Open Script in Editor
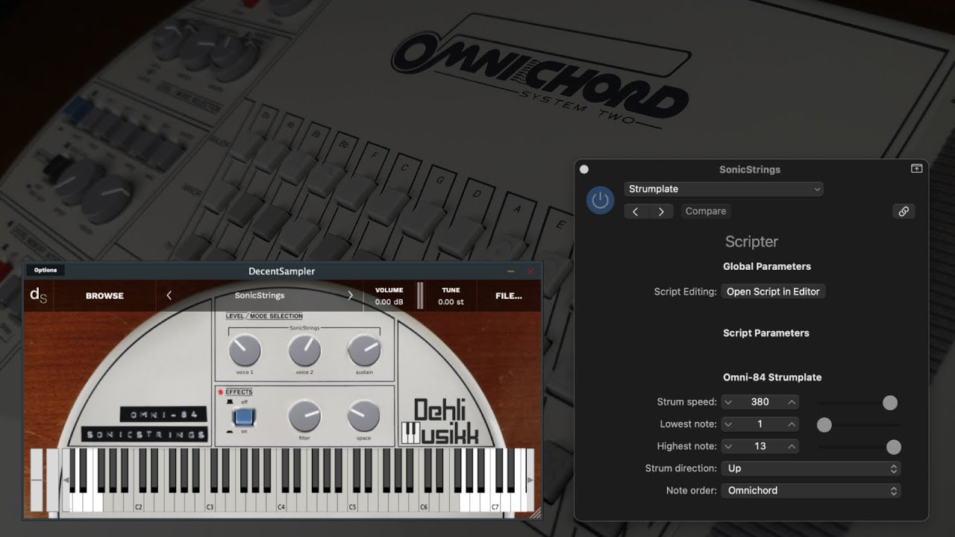Viewport: 955px width, 537px height. point(773,292)
